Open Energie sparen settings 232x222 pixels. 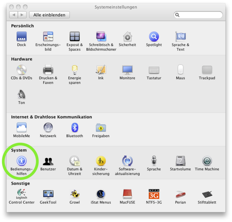coord(75,70)
